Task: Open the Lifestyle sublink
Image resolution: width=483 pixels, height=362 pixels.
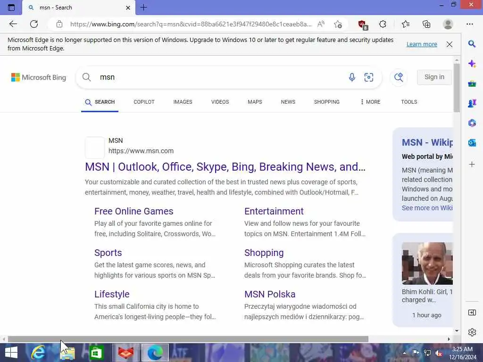Action: pyautogui.click(x=112, y=294)
